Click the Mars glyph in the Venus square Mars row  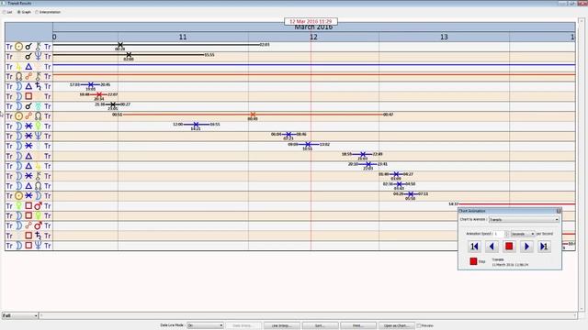[x=38, y=205]
